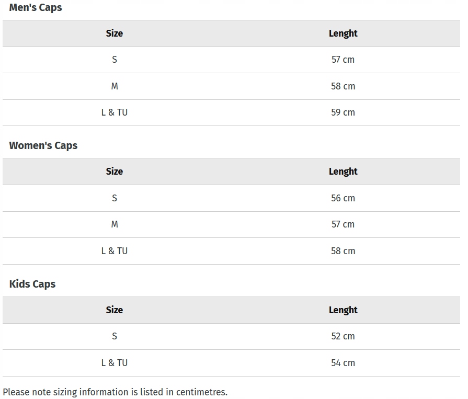The height and width of the screenshot is (399, 468).
Task: Select the Women's Caps heading
Action: [43, 146]
